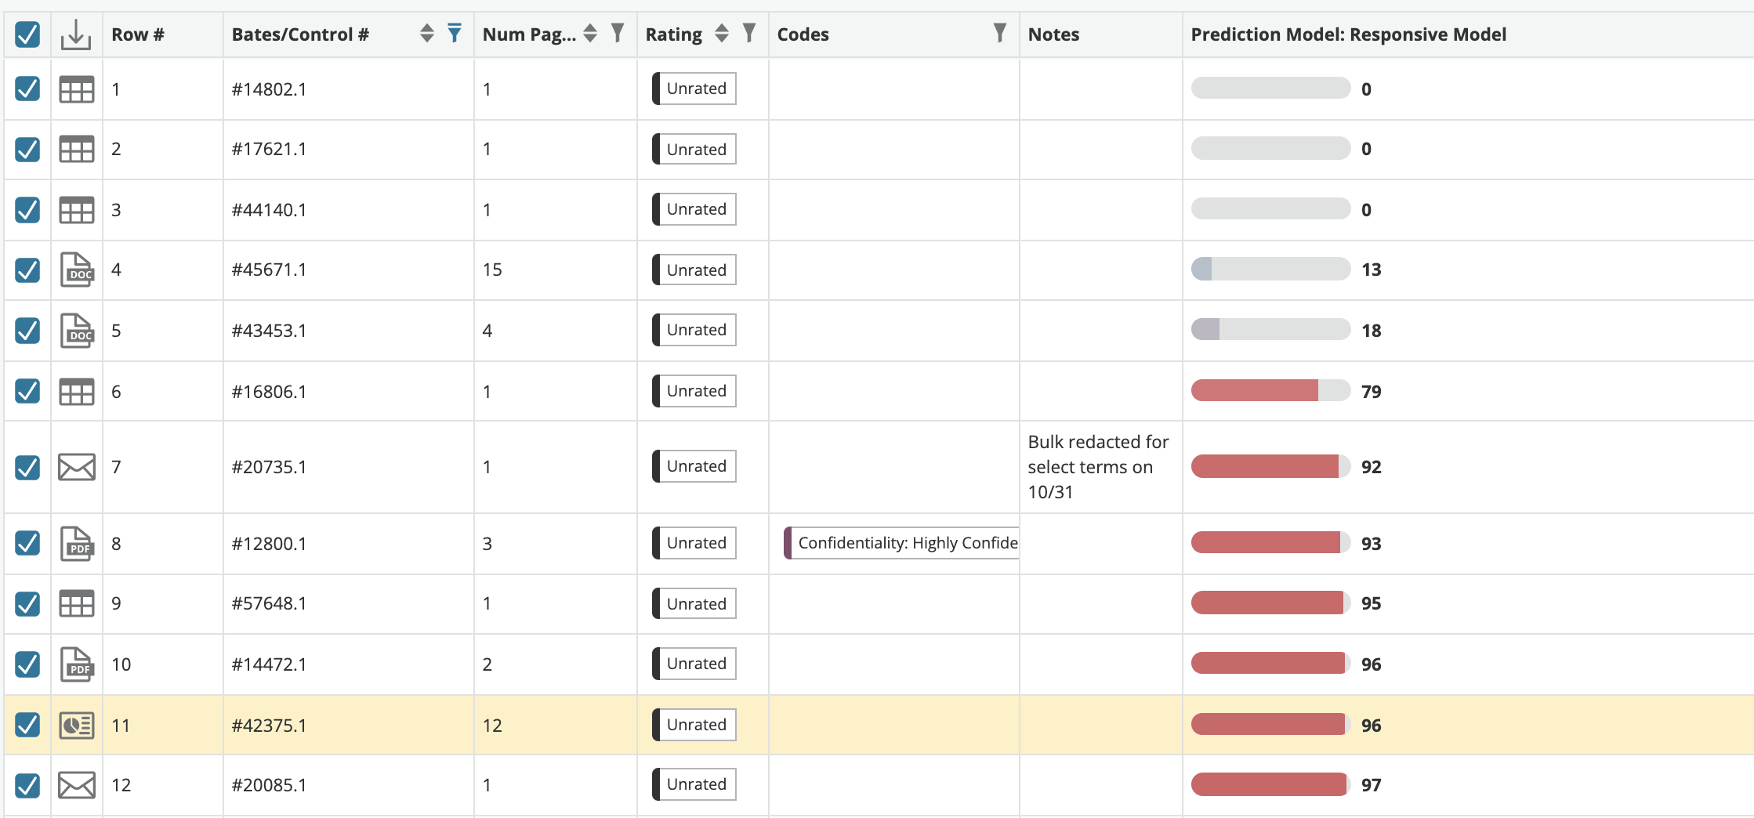
Task: Open spreadsheet icon for #16806.1
Action: click(x=77, y=392)
